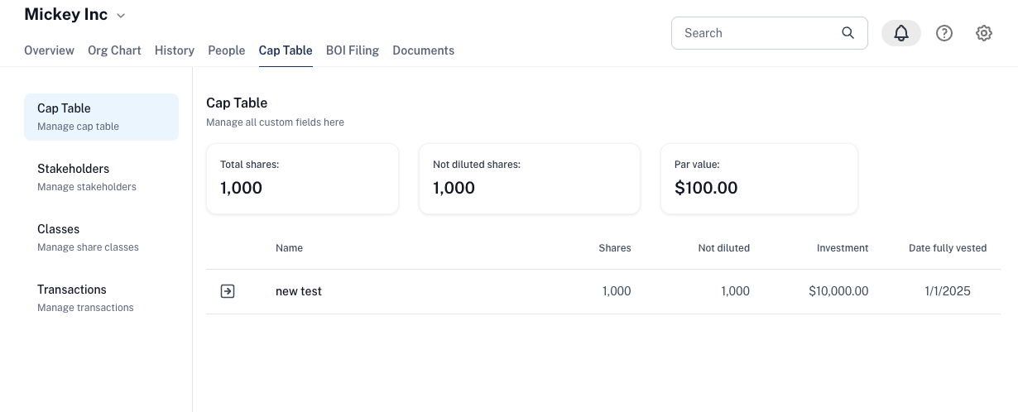Screen dimensions: 1018x412
Task: Expand the Mickey Inc company dropdown
Action: [x=121, y=16]
